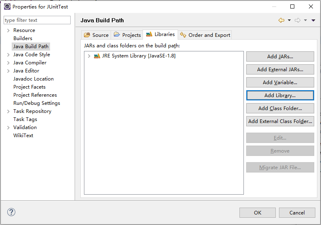The image size is (321, 225).
Task: Open the Order and Export tab
Action: click(205, 35)
